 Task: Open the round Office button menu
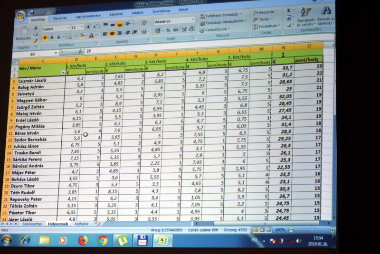coord(20,16)
